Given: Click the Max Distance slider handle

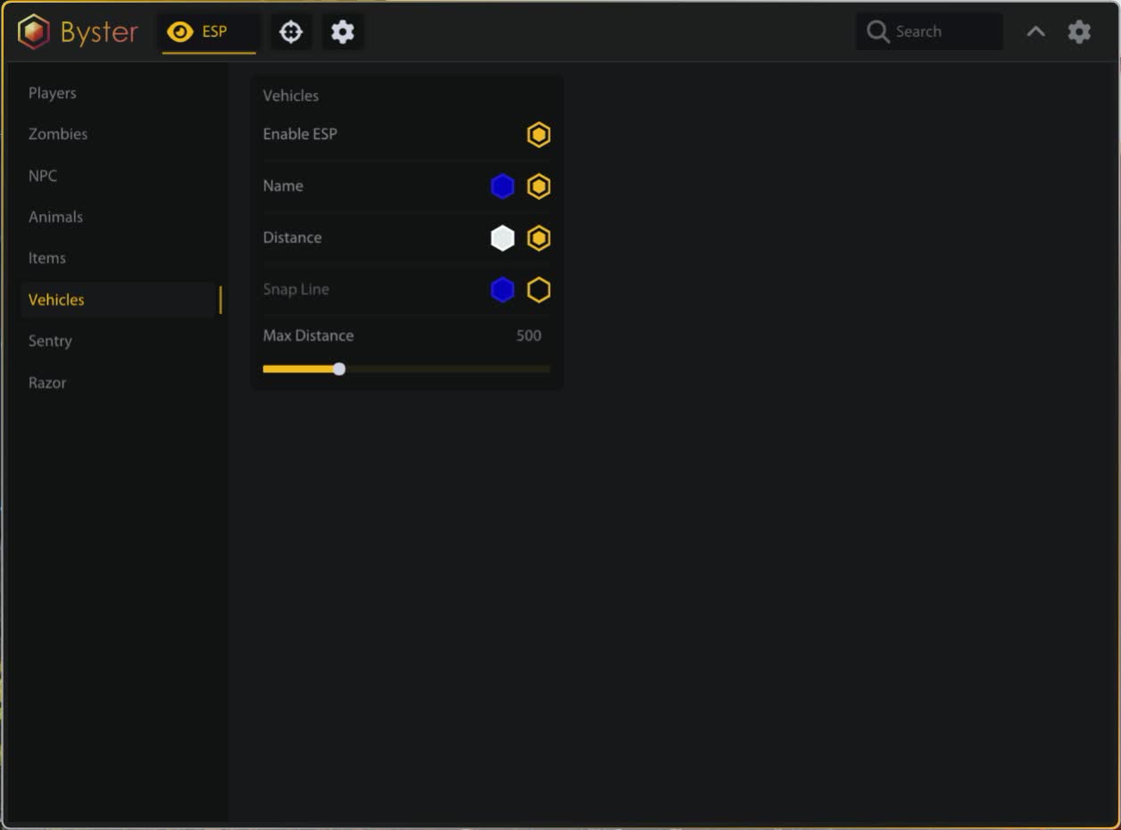Looking at the screenshot, I should click(339, 369).
